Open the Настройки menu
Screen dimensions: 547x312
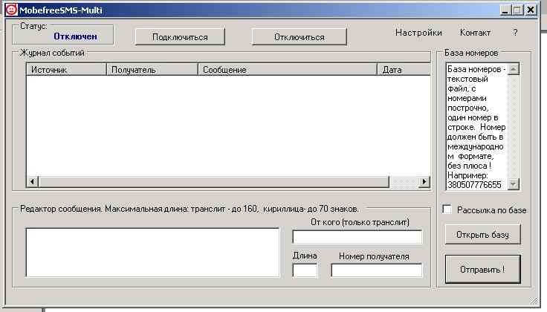coord(418,33)
